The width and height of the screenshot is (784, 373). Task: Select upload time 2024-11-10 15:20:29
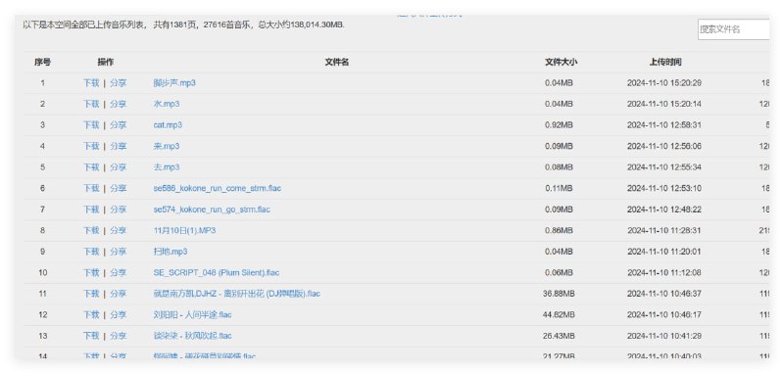(664, 83)
